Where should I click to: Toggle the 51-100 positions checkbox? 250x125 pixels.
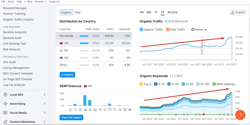(198, 84)
